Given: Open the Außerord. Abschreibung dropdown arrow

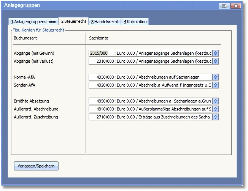Looking at the screenshot, I should pyautogui.click(x=216, y=109).
